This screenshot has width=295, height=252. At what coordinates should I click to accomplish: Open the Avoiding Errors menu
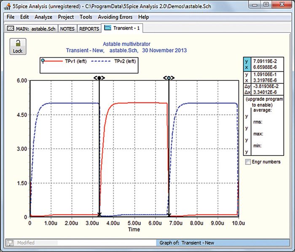115,17
